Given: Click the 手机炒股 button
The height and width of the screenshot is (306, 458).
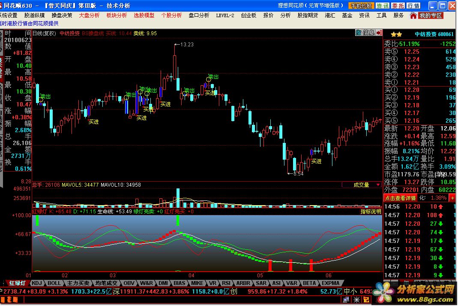Looking at the screenshot, I should [x=361, y=6].
